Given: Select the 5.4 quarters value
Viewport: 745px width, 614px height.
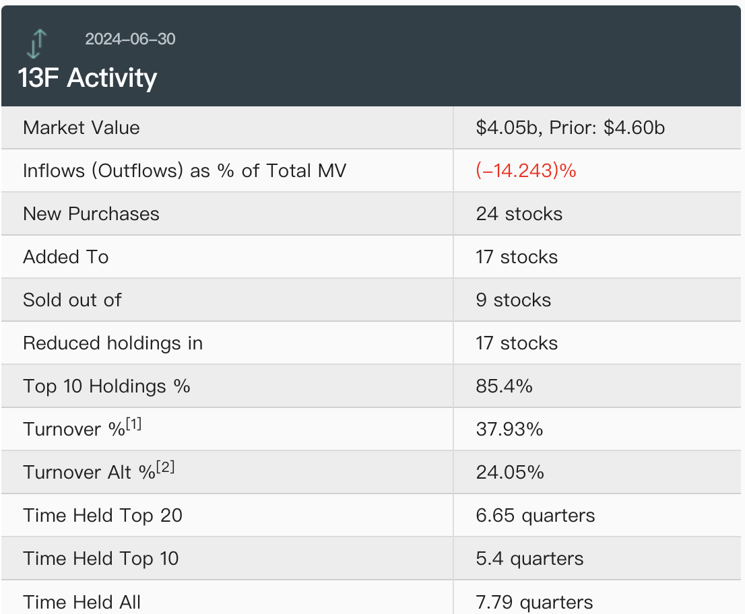Looking at the screenshot, I should point(529,559).
